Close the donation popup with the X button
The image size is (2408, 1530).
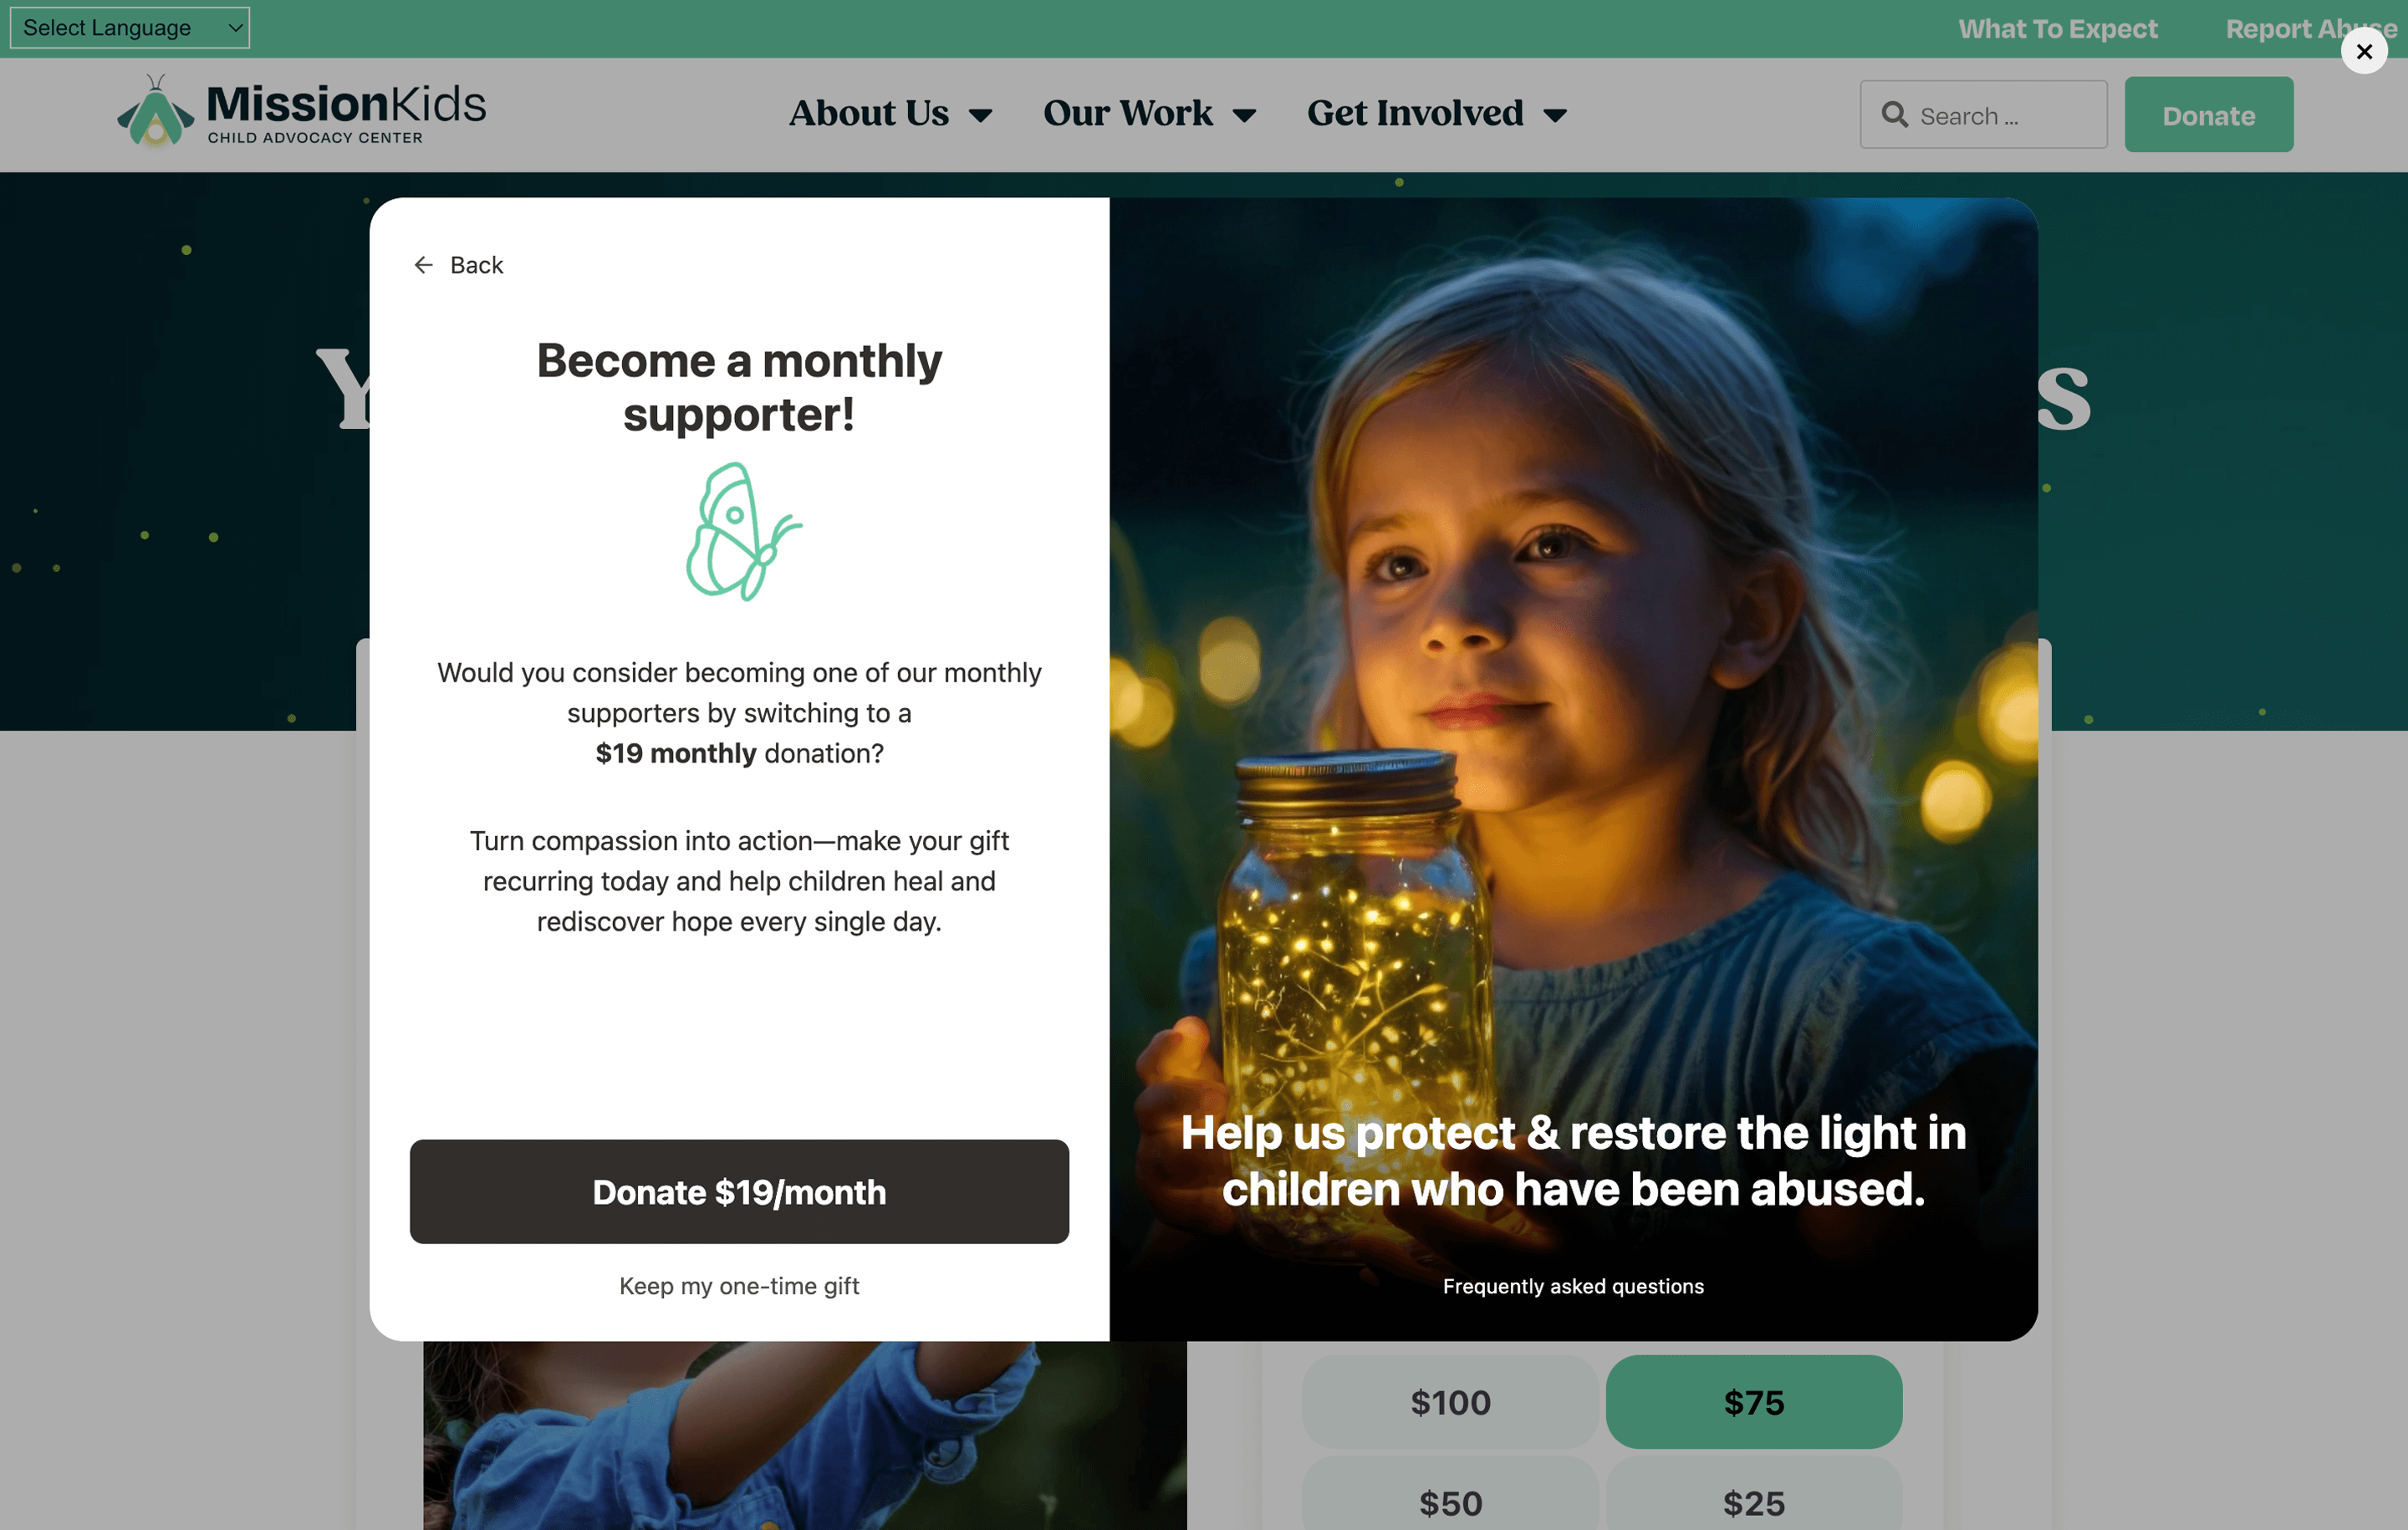(x=2364, y=51)
